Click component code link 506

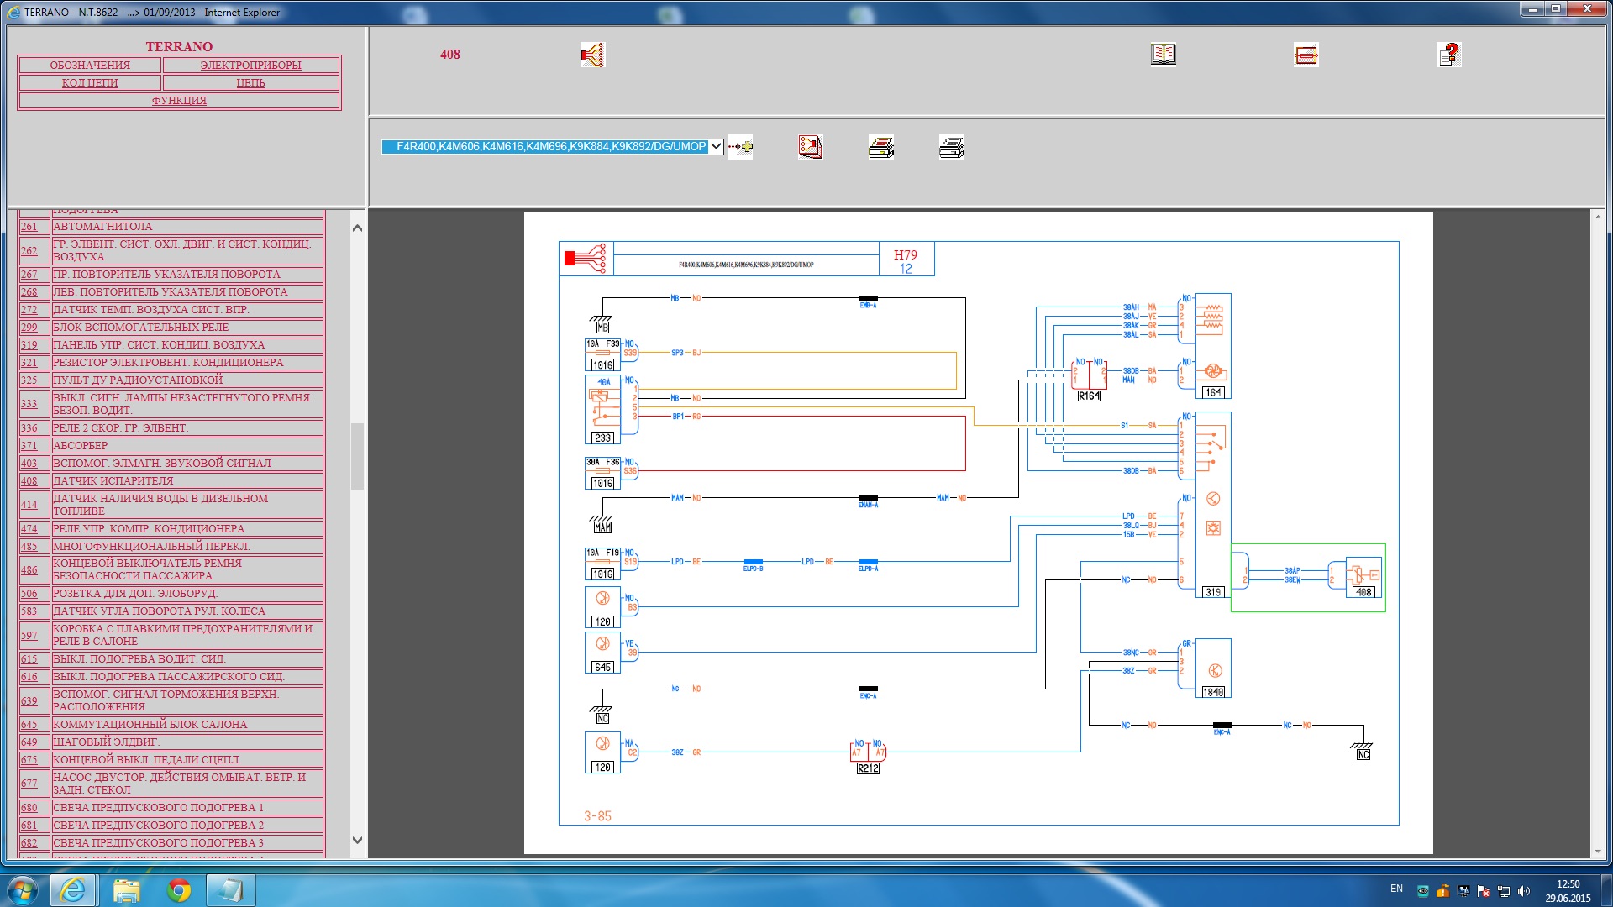click(x=29, y=594)
